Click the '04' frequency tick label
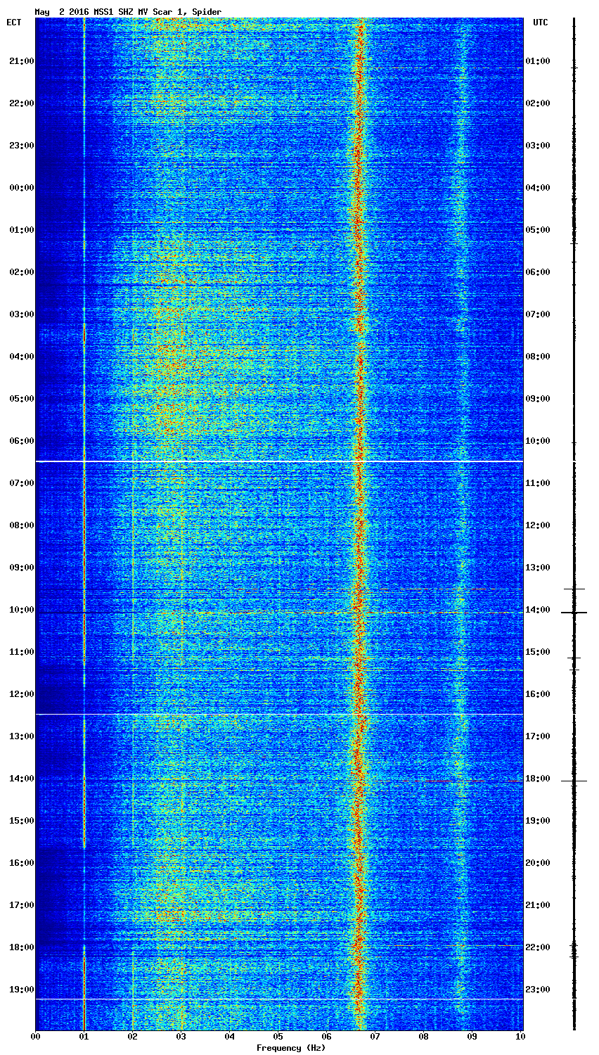This screenshot has width=599, height=1055. 230,1037
